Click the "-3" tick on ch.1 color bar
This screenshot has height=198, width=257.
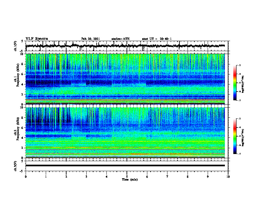coord(239,65)
